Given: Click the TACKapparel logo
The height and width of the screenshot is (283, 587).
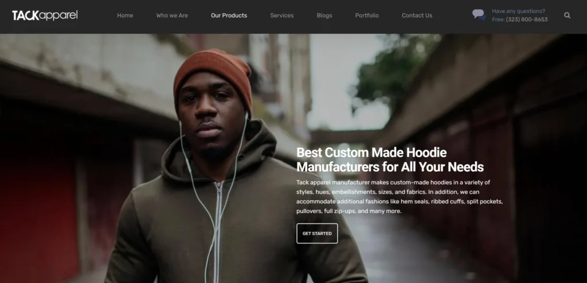Looking at the screenshot, I should click(45, 15).
